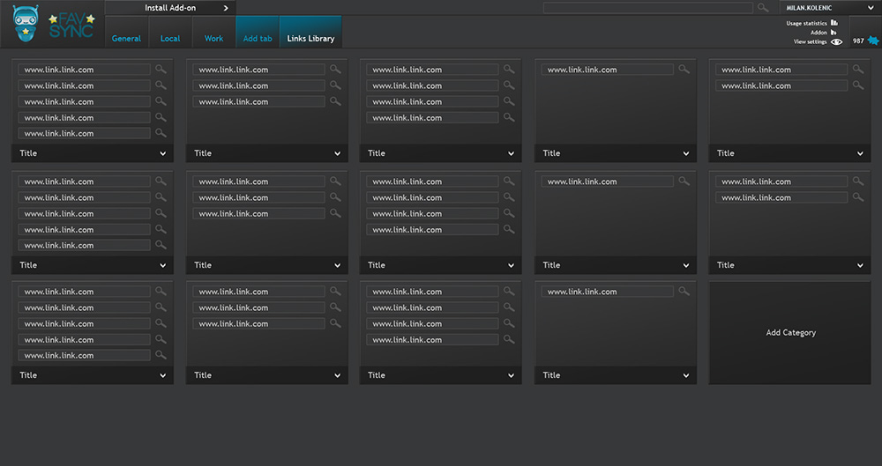
Task: Open the Work tab
Action: [x=213, y=39]
